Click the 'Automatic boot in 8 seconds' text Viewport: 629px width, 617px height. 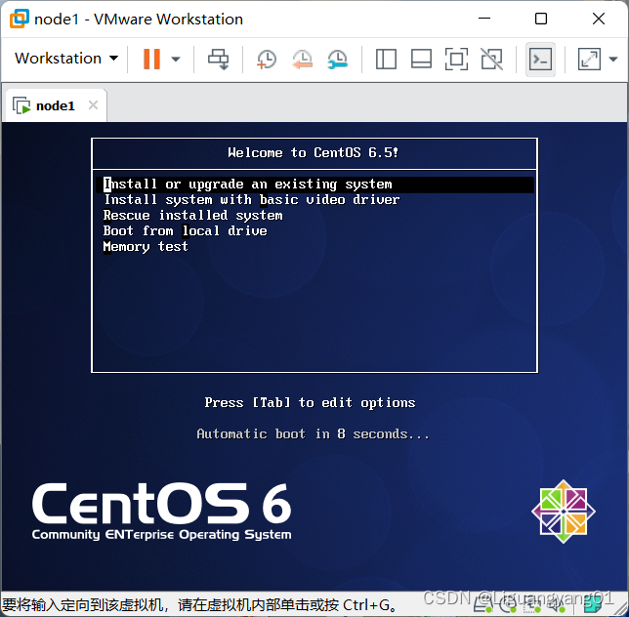tap(313, 434)
